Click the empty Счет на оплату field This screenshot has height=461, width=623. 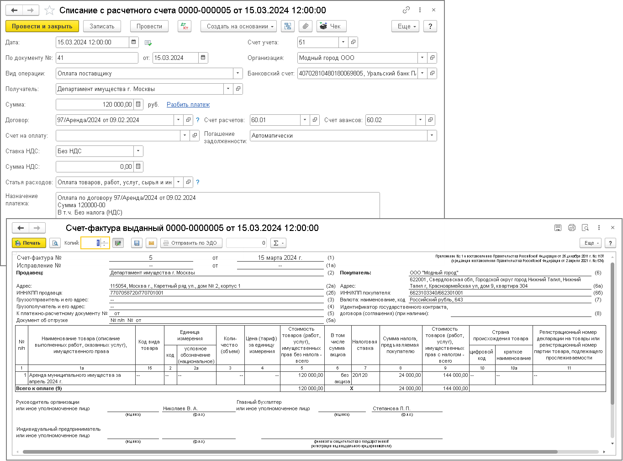pyautogui.click(x=118, y=136)
